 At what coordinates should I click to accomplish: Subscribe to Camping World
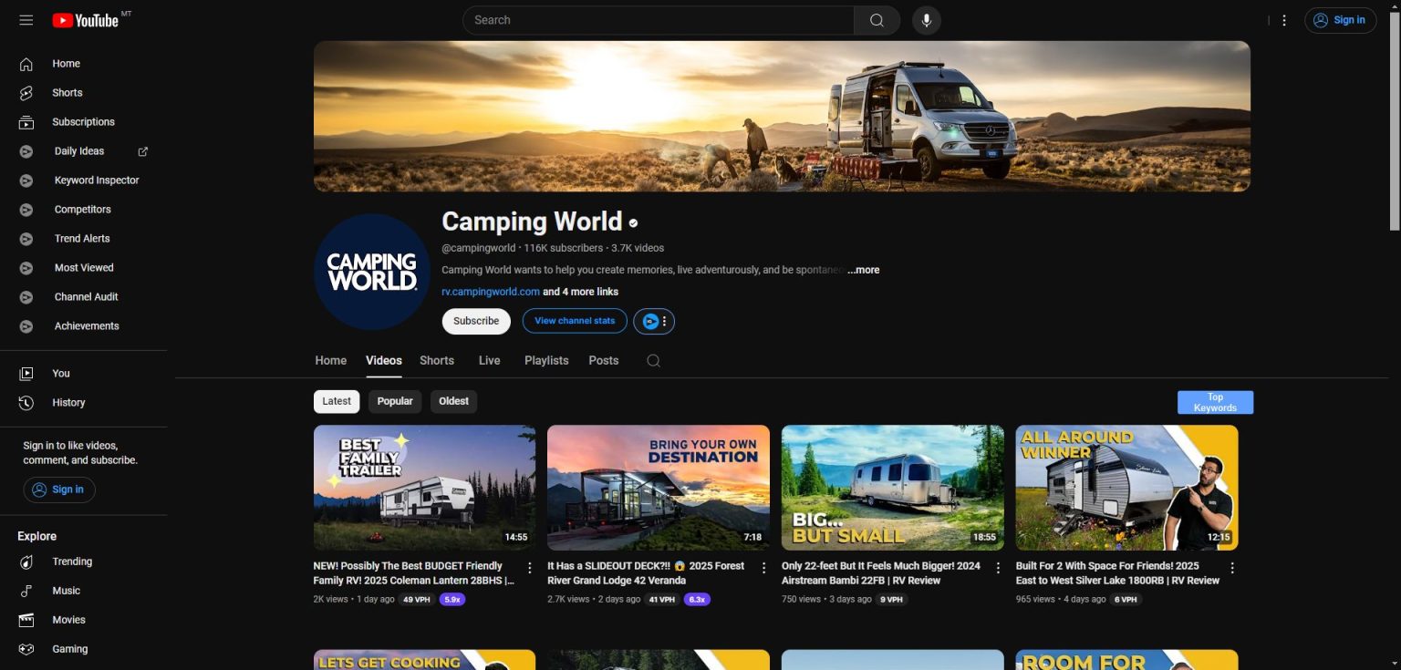coord(475,321)
